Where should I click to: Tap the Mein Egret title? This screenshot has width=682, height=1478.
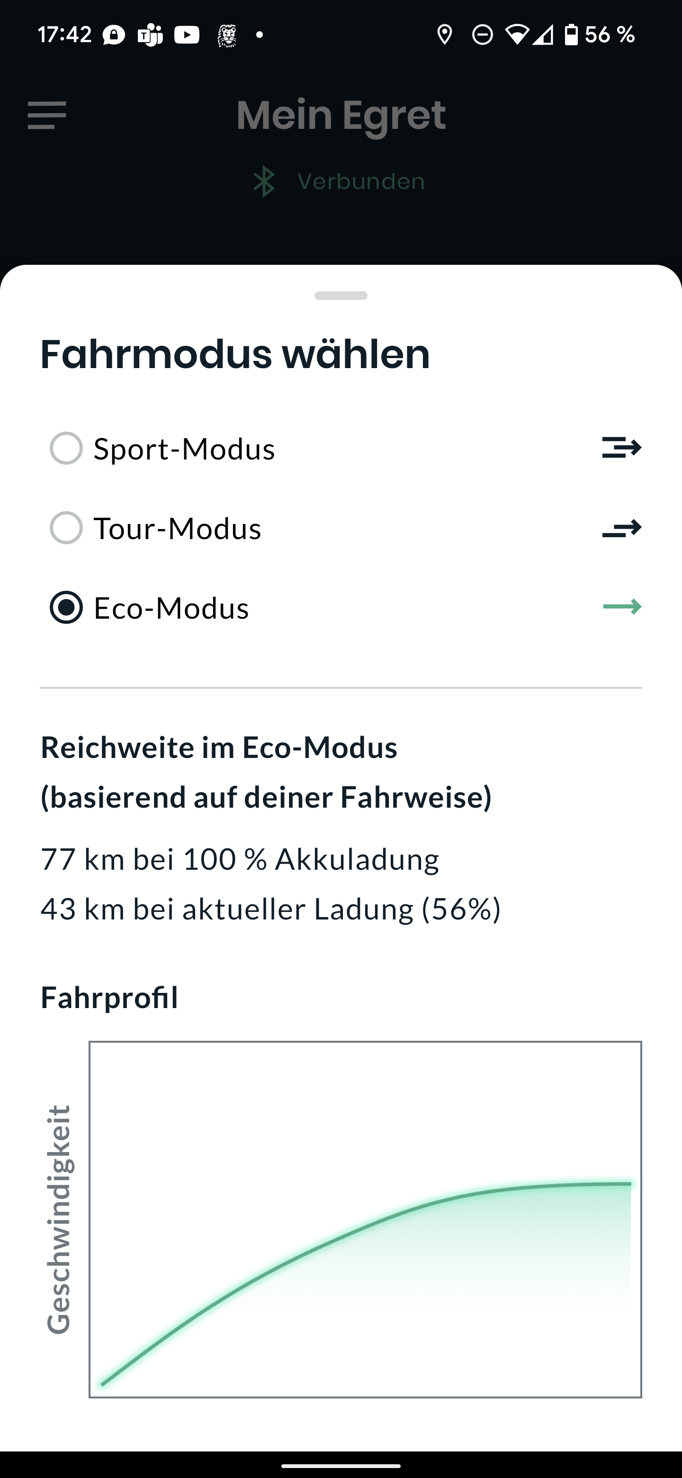(341, 115)
